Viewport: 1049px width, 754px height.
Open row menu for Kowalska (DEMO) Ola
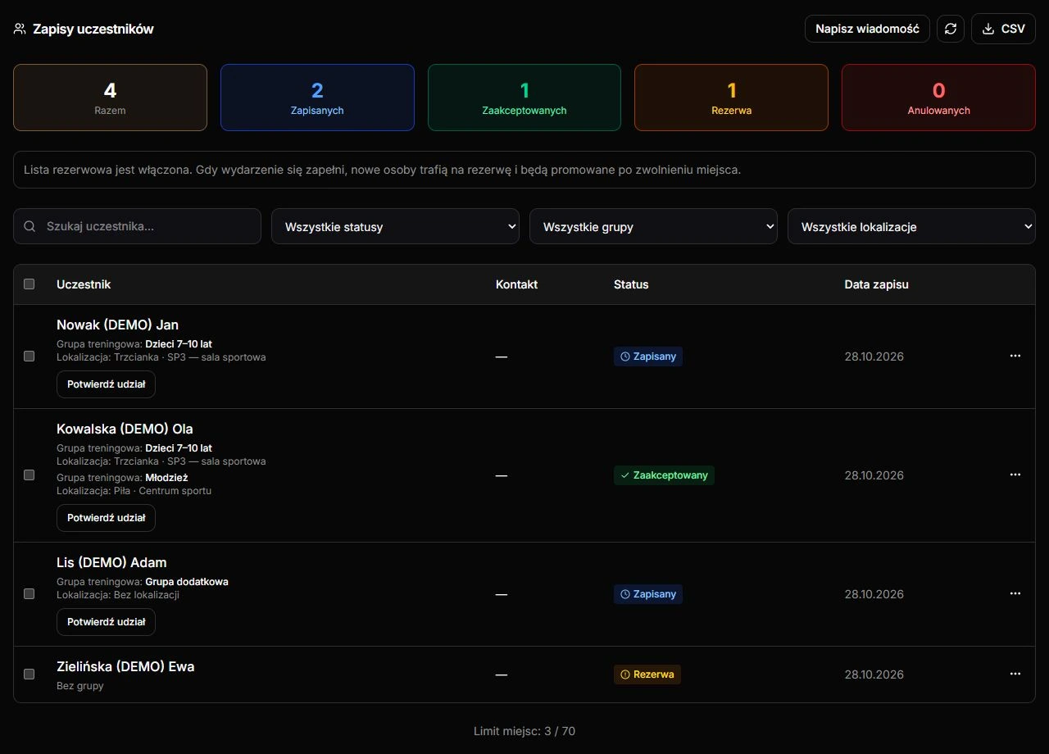(1015, 475)
